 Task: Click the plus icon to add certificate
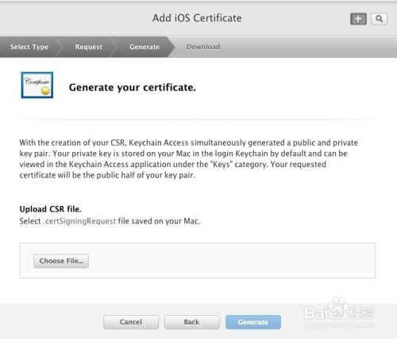click(358, 19)
